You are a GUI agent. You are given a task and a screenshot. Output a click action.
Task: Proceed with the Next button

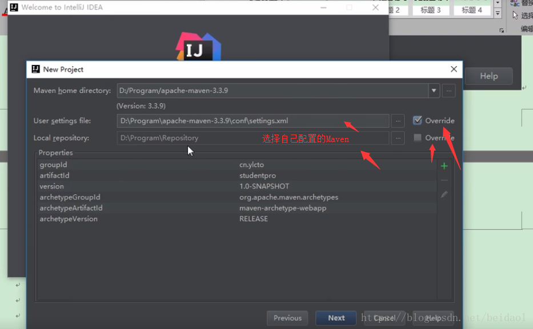[x=336, y=318]
